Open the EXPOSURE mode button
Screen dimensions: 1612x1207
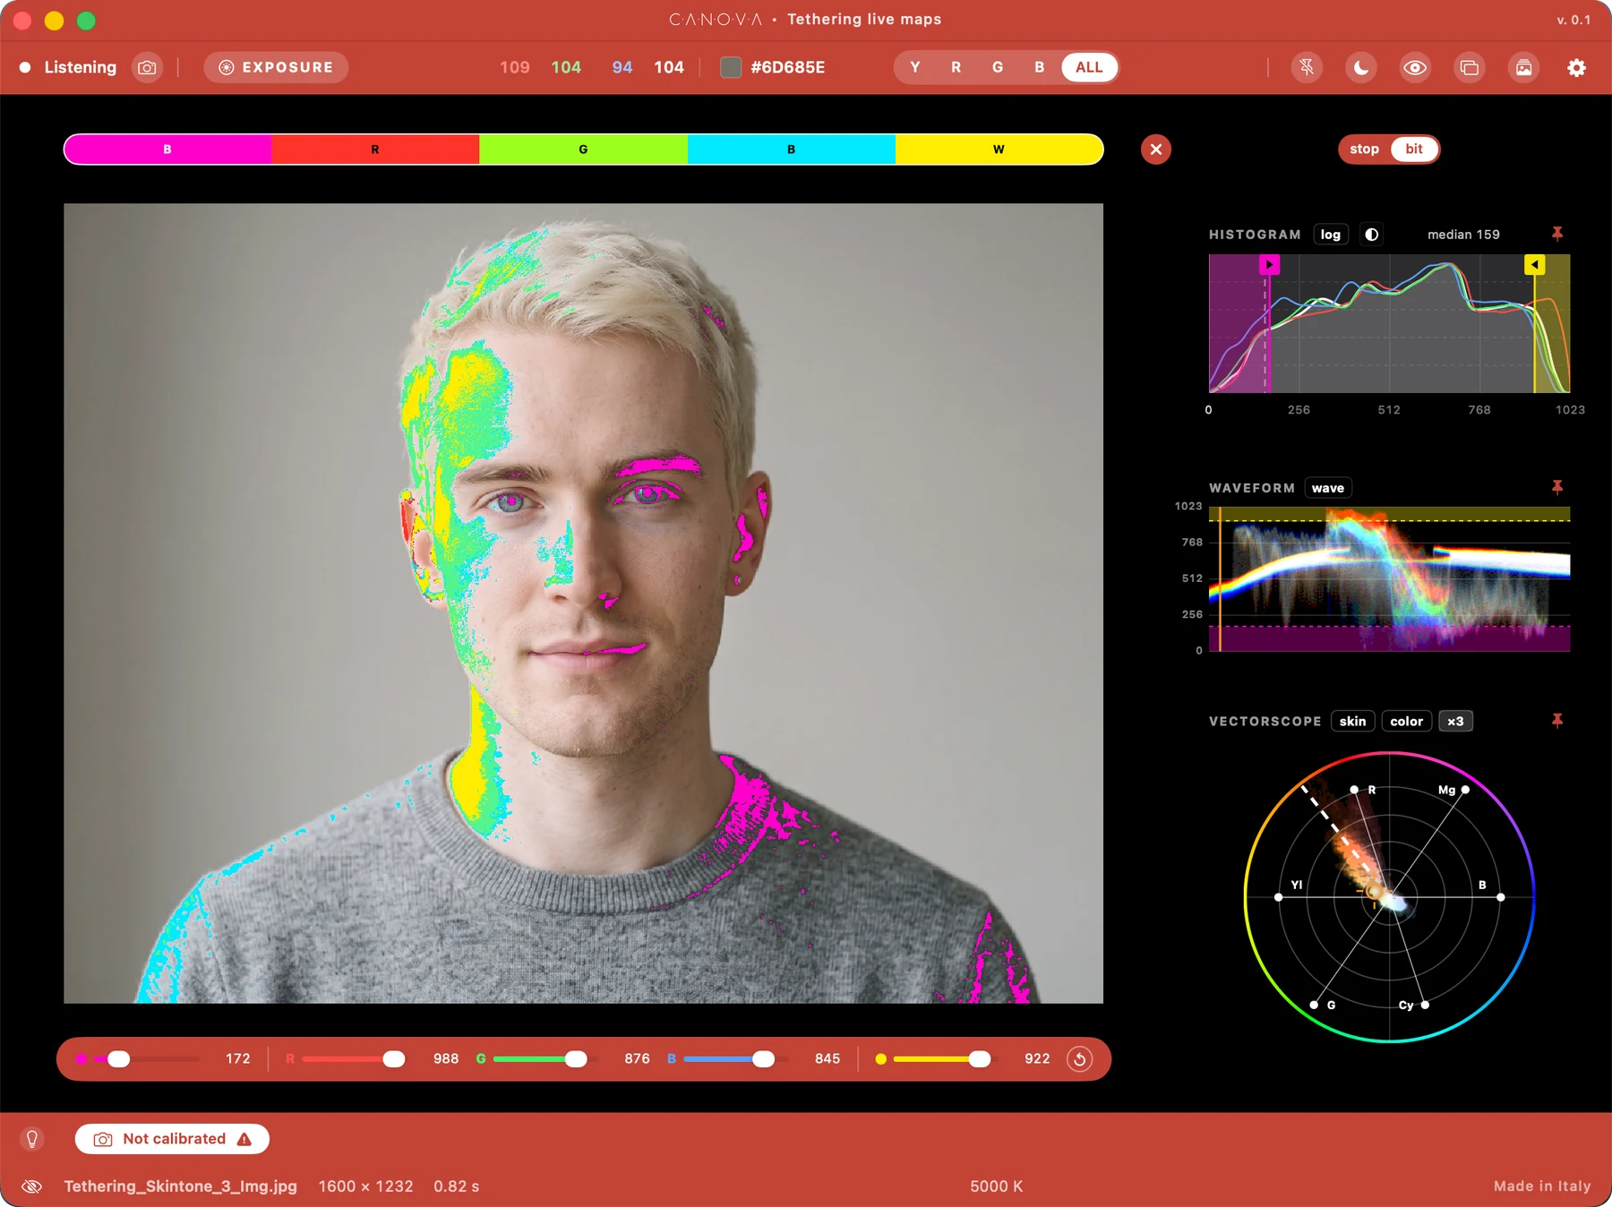(x=276, y=67)
